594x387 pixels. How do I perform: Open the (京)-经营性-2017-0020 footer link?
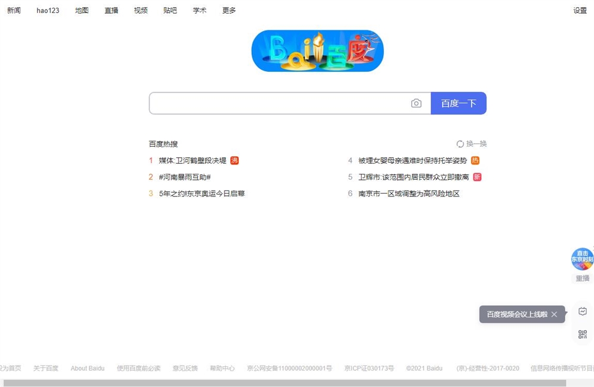[488, 368]
